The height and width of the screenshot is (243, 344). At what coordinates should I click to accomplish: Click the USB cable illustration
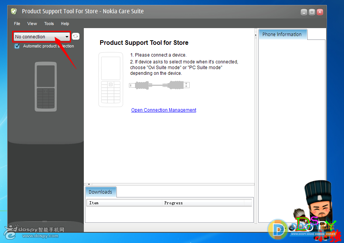pyautogui.click(x=159, y=85)
